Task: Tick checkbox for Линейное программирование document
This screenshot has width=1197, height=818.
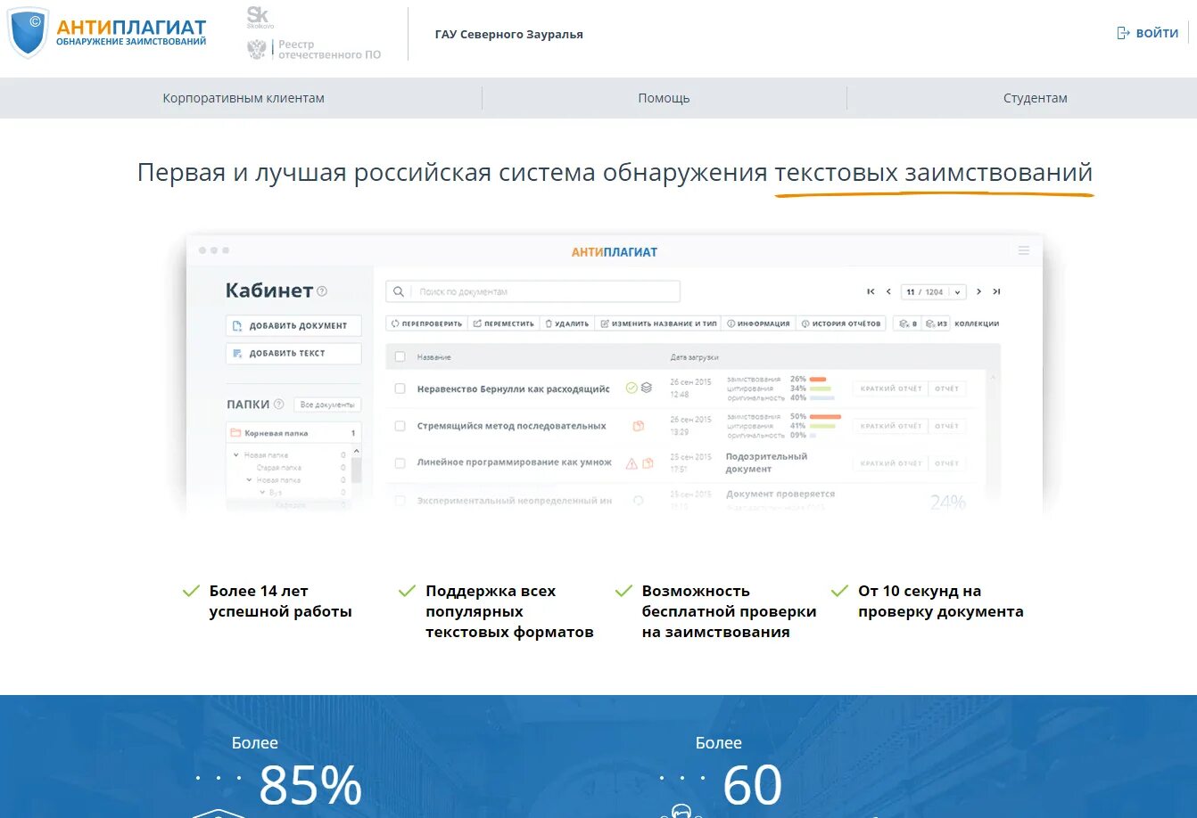Action: 400,463
